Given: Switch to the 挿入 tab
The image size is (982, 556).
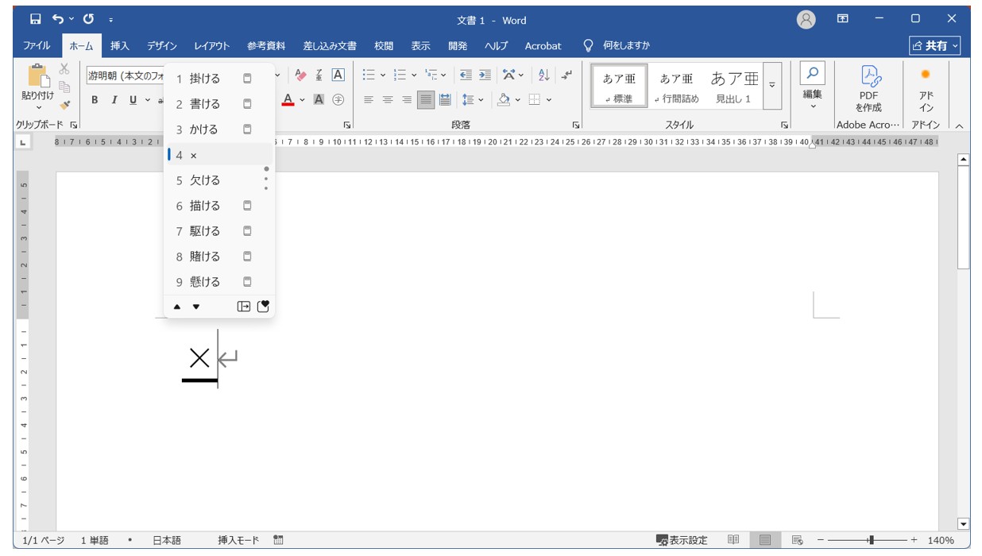Looking at the screenshot, I should [120, 46].
